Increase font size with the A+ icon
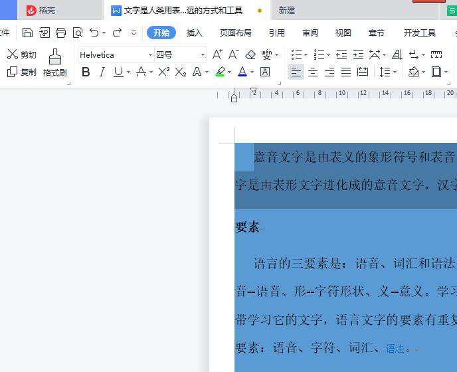The height and width of the screenshot is (372, 457). point(217,54)
